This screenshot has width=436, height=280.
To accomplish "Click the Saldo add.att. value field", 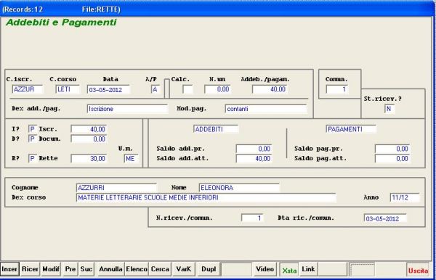I will [254, 158].
